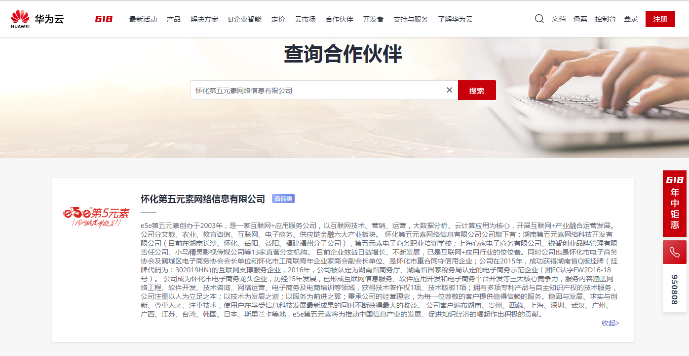Click the 怀化第五元素网络信息有限公司 result title
Viewport: 689px width, 356px height.
click(203, 199)
